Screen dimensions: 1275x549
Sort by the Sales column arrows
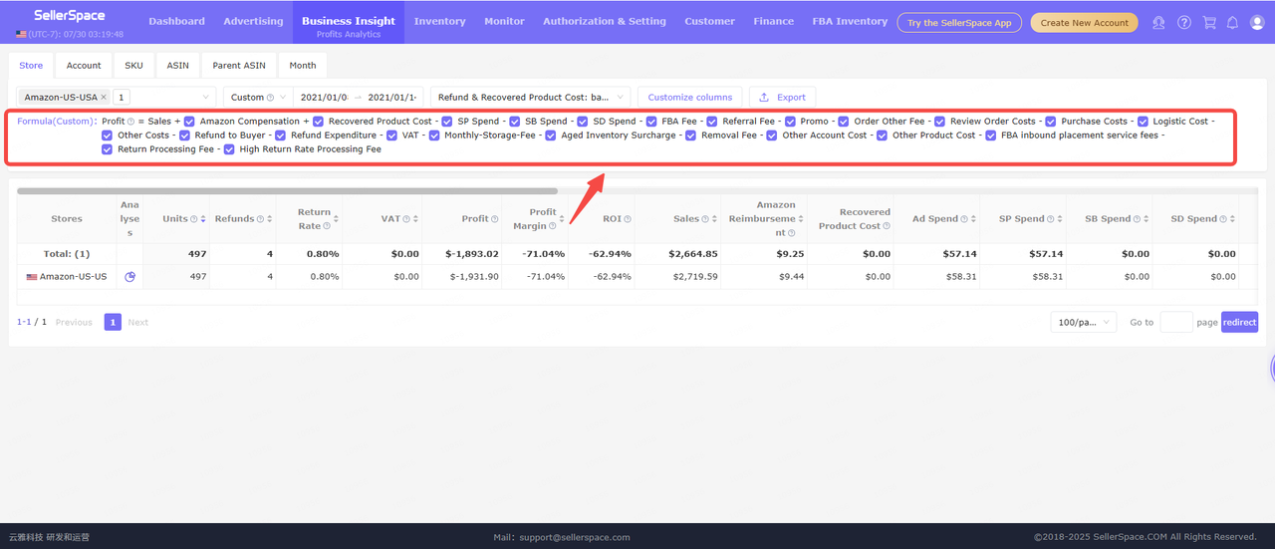tap(715, 219)
